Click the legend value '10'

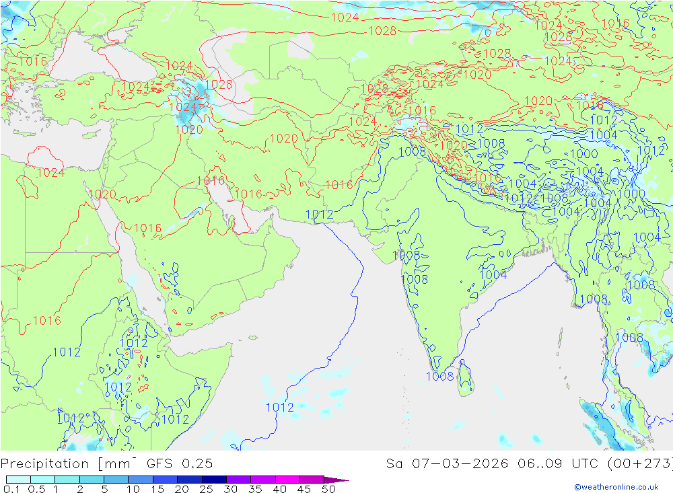coord(133,489)
